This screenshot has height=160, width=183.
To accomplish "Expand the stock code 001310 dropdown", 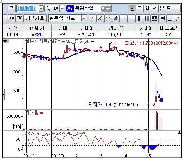I will click(x=41, y=9).
